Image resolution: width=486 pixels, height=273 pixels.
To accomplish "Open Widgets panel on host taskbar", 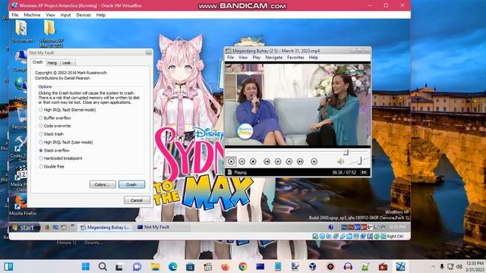I will coord(8,266).
